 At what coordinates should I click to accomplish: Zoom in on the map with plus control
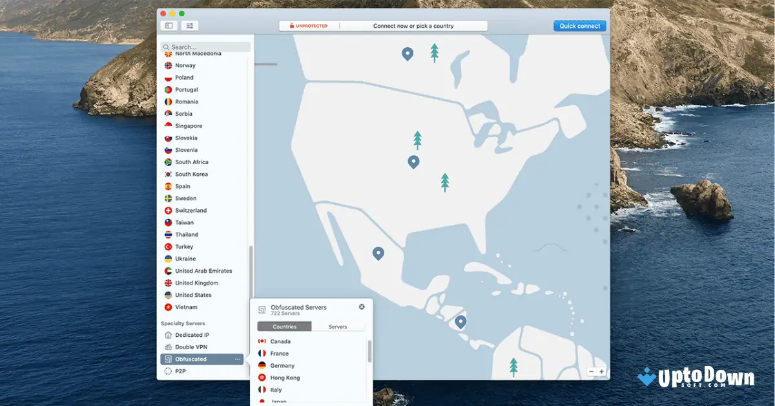pyautogui.click(x=601, y=371)
